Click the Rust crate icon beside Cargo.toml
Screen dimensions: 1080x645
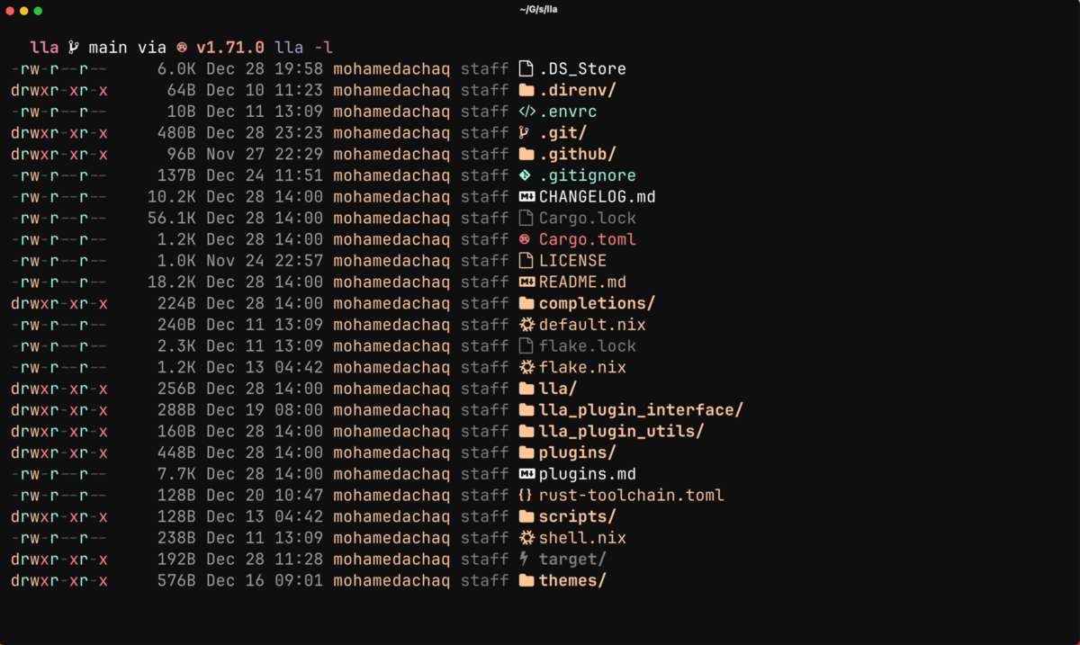click(x=525, y=238)
